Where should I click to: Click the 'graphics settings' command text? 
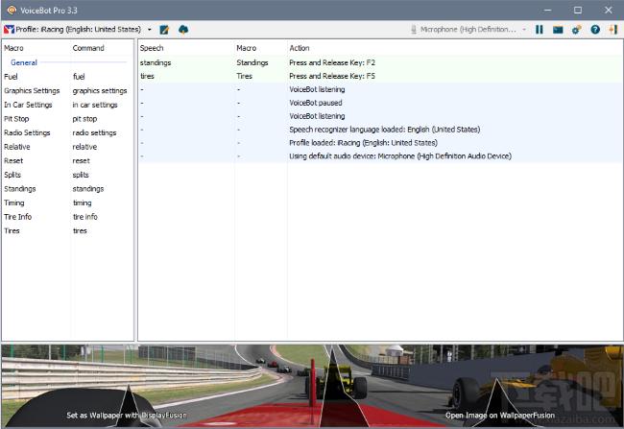pyautogui.click(x=100, y=91)
